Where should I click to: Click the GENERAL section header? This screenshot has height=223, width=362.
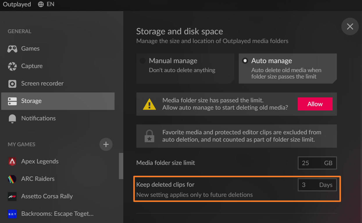click(19, 31)
